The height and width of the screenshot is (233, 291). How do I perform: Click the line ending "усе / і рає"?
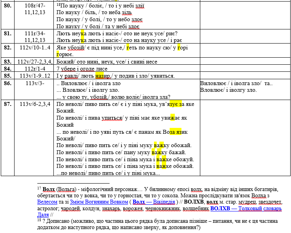[x=119, y=40]
